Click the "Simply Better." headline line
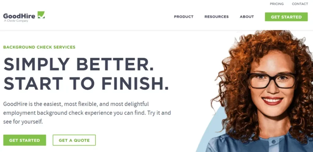Viewport: 313px width, 152px height. coord(79,64)
